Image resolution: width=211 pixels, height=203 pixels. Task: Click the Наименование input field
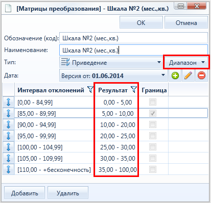pyautogui.click(x=133, y=50)
